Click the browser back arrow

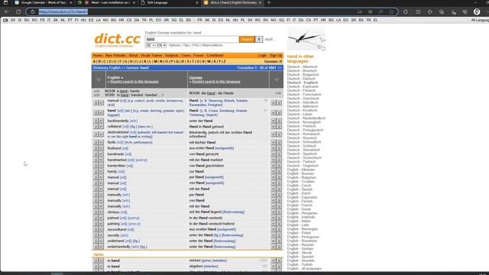click(x=7, y=12)
